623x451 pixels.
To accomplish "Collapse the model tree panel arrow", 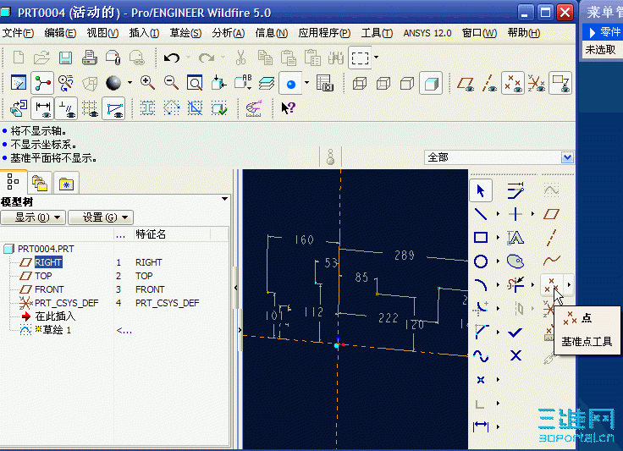I will point(236,288).
